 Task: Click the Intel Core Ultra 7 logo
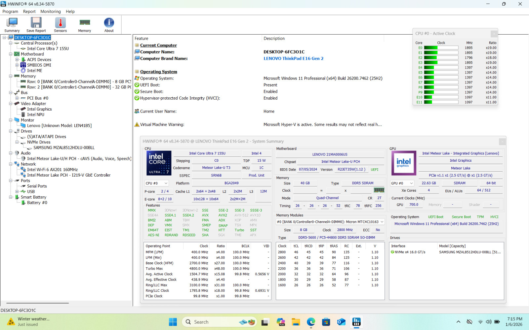click(159, 163)
